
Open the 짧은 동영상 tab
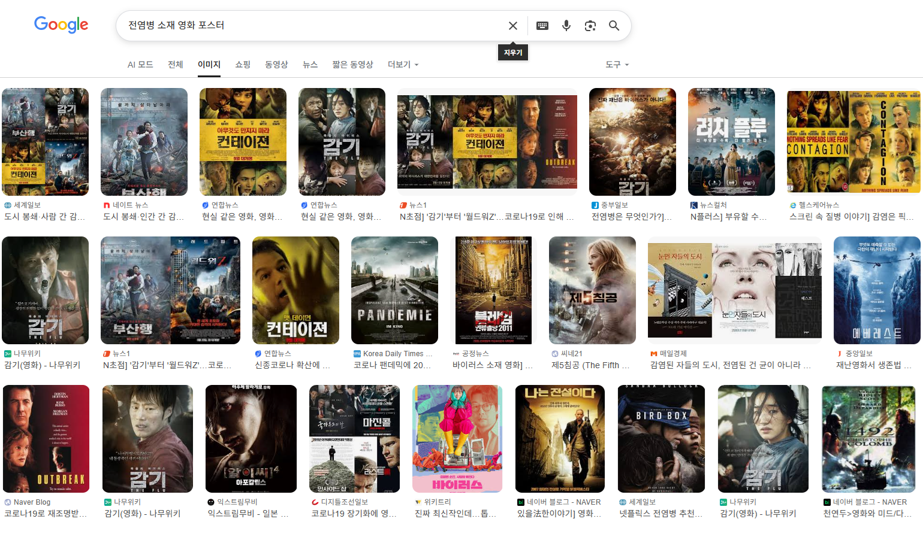point(353,64)
